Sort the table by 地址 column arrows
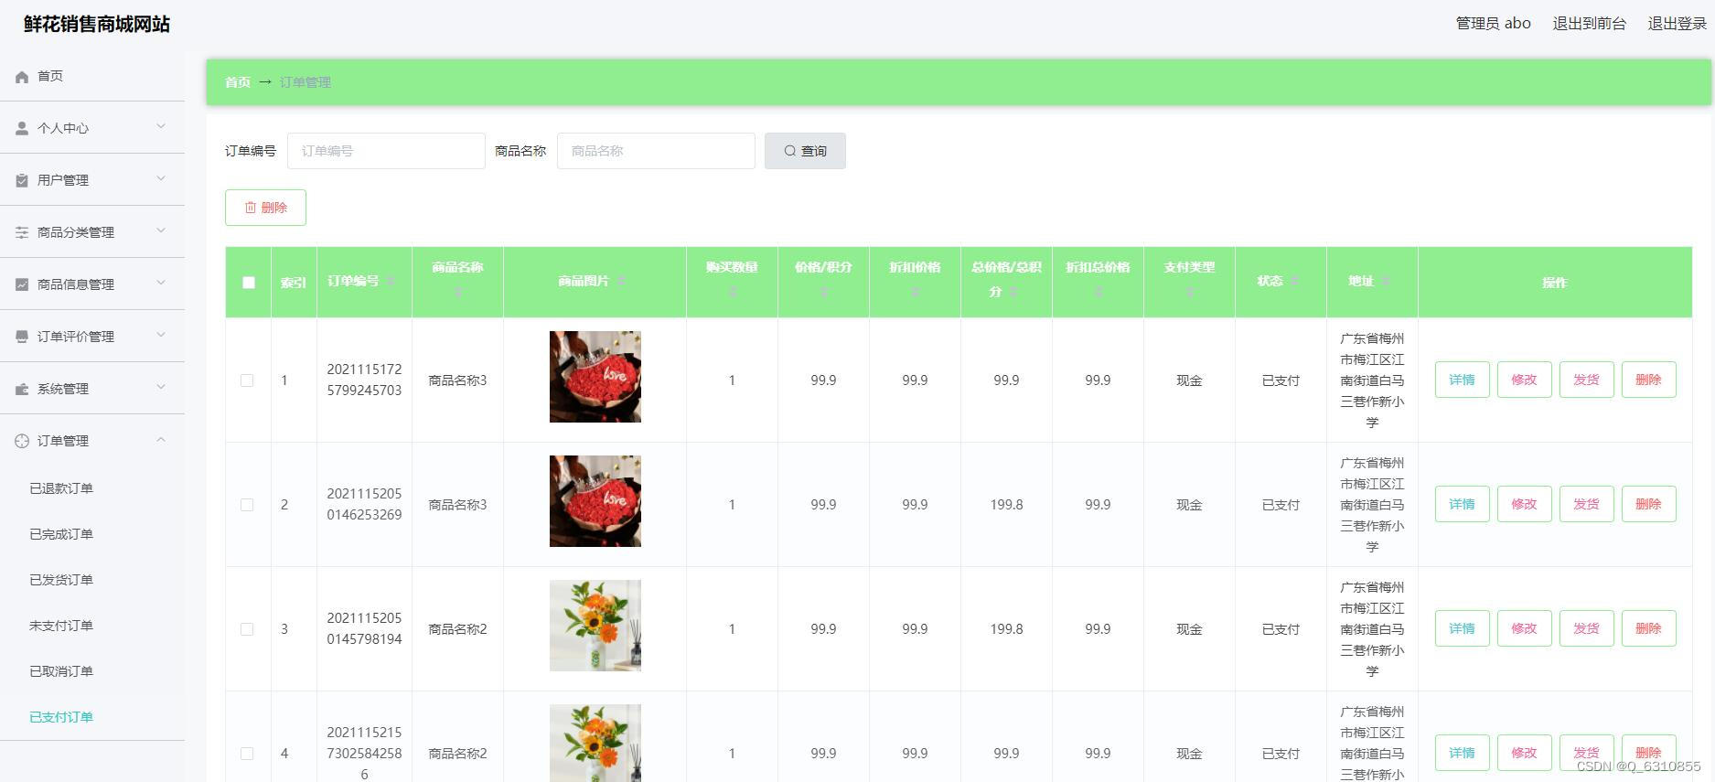 coord(1386,281)
